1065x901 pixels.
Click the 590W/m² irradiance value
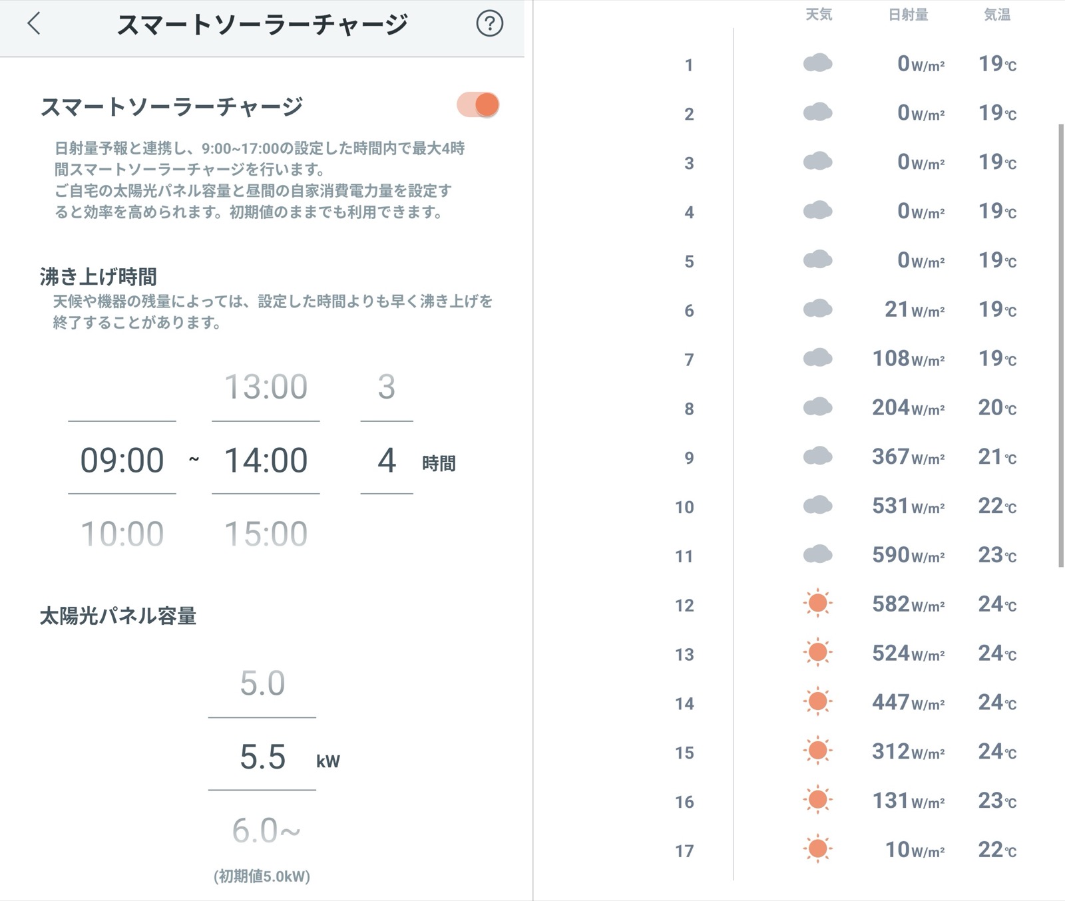coord(909,555)
